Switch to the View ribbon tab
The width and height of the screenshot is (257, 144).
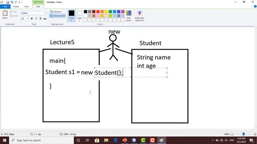tap(27, 6)
